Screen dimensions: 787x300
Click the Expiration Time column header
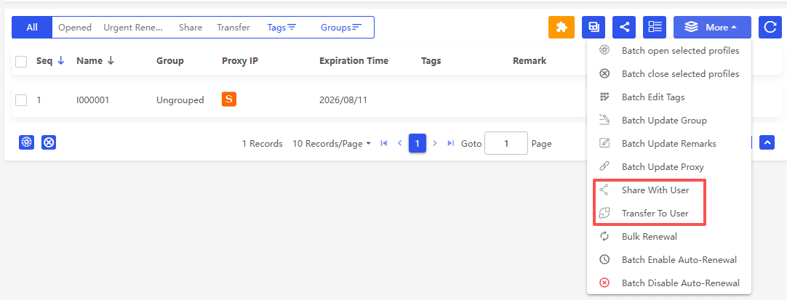click(x=353, y=61)
